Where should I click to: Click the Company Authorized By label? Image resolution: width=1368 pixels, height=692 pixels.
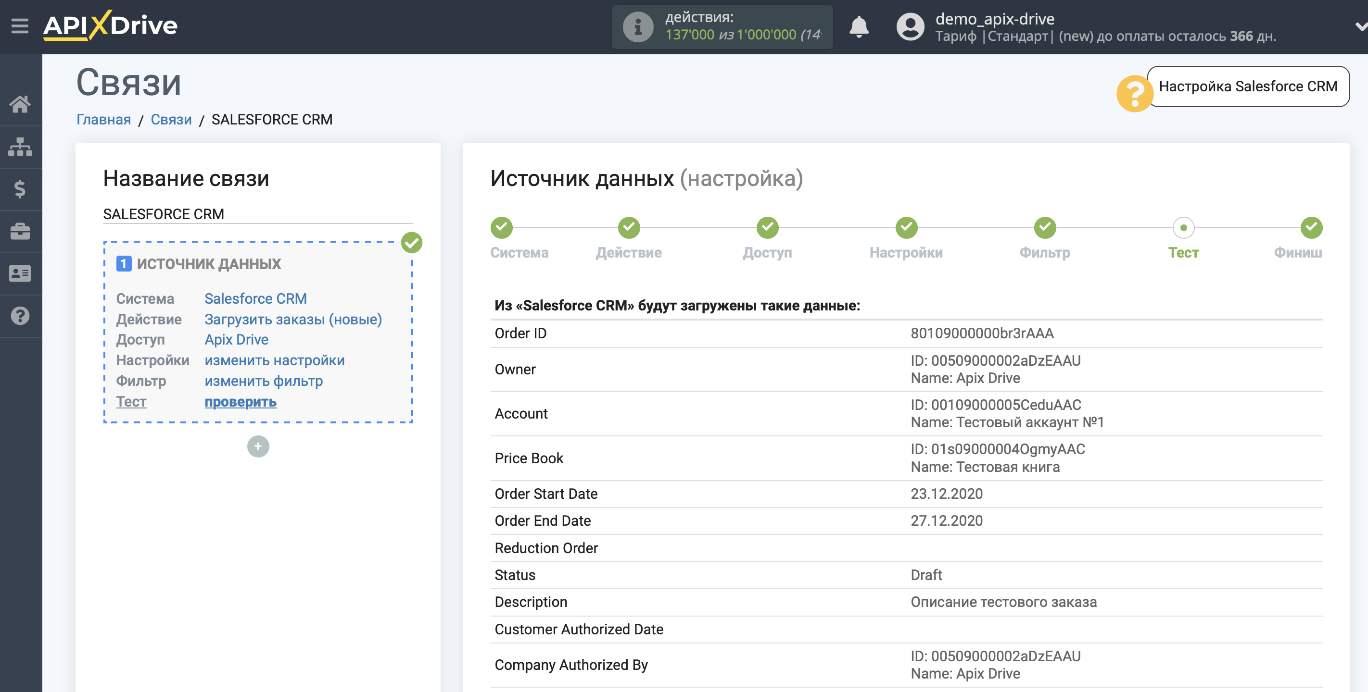tap(571, 665)
